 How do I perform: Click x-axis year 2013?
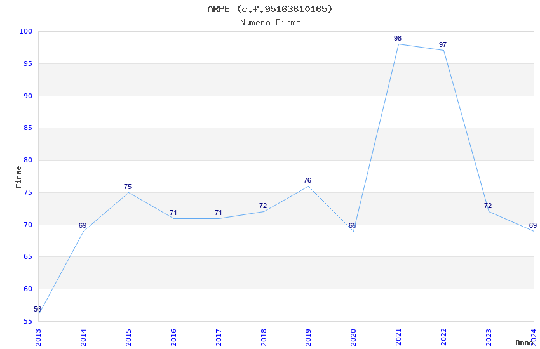[38, 338]
